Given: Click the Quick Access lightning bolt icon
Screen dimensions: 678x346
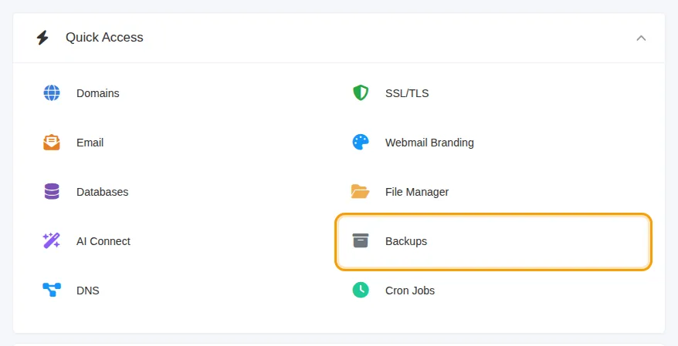Looking at the screenshot, I should tap(42, 38).
